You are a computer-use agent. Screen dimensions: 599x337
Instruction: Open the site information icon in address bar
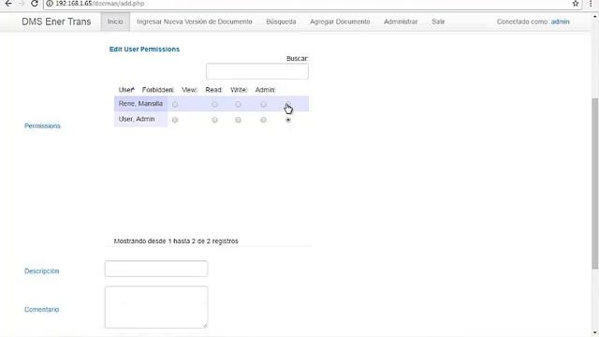(x=50, y=4)
